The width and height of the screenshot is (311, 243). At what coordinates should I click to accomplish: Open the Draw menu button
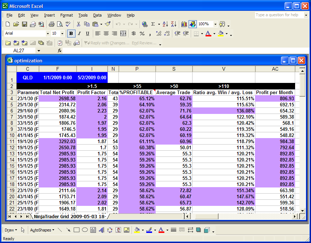click(x=11, y=230)
